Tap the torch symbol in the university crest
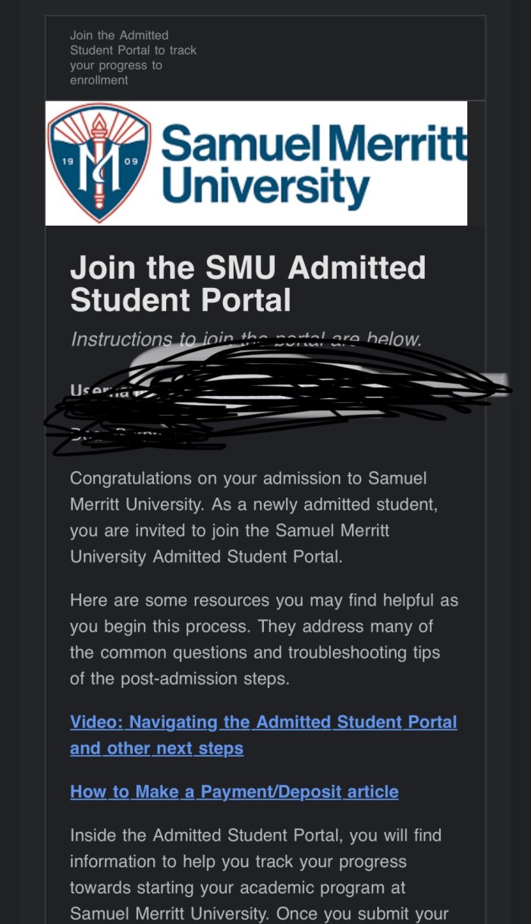The width and height of the screenshot is (531, 924). [99, 157]
